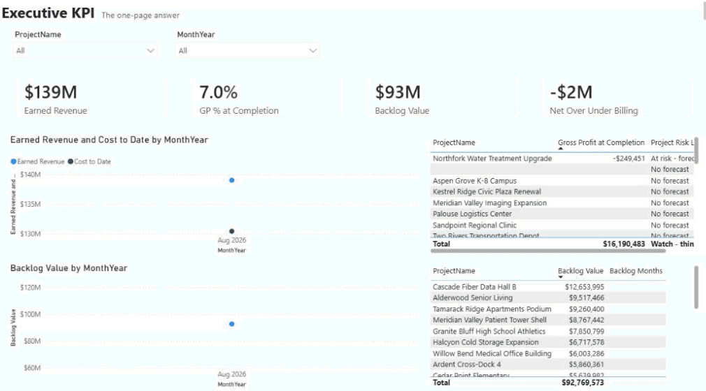This screenshot has width=706, height=391.
Task: Click the At risk status for Northfork
Action: pos(672,158)
